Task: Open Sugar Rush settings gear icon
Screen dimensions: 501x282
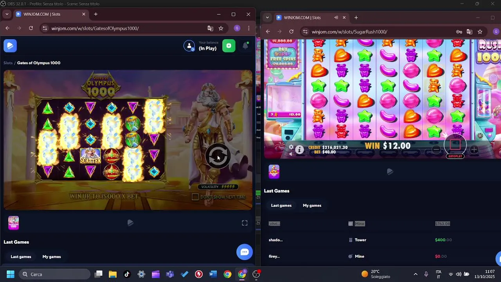Action: [x=291, y=147]
